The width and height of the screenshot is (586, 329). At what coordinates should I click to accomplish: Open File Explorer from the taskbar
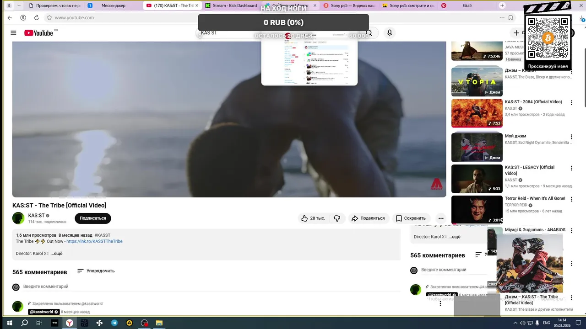[x=159, y=323]
